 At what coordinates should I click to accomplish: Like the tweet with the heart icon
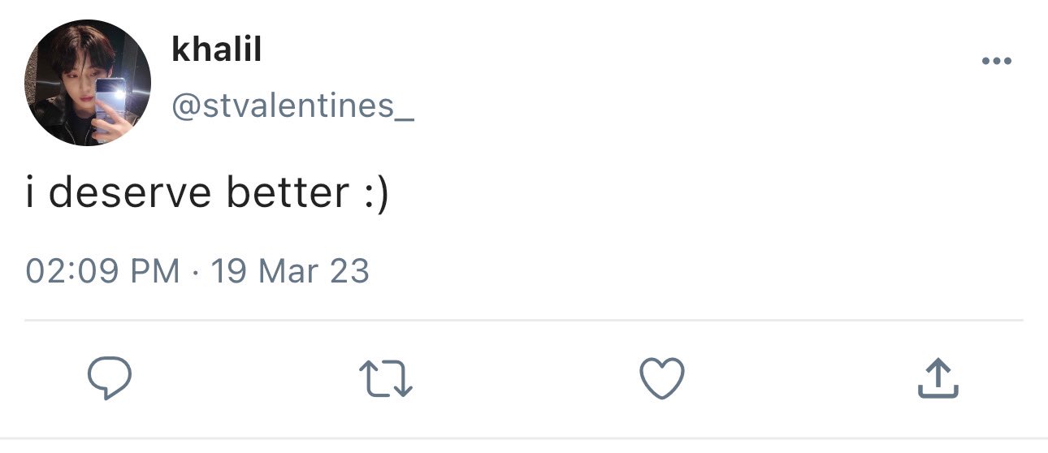[662, 379]
